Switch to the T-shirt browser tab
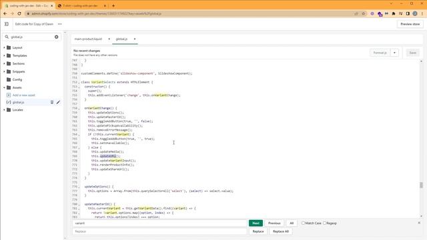 coord(80,5)
